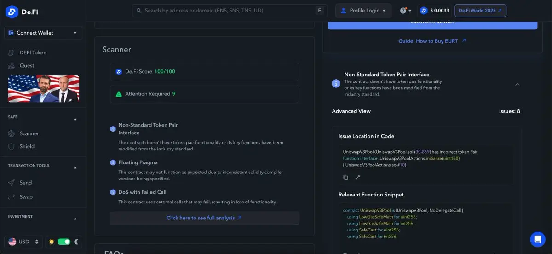Click the DEFI Token icon

pyautogui.click(x=11, y=52)
